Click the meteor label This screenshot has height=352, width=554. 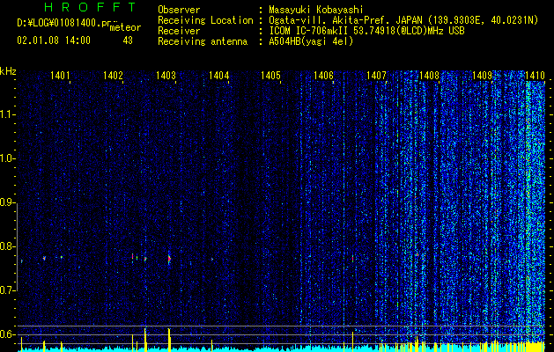coord(125,28)
